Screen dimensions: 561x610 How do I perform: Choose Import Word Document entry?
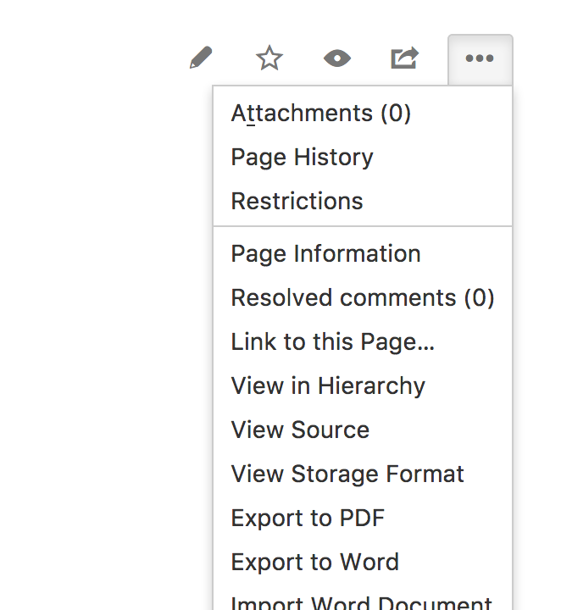(363, 601)
